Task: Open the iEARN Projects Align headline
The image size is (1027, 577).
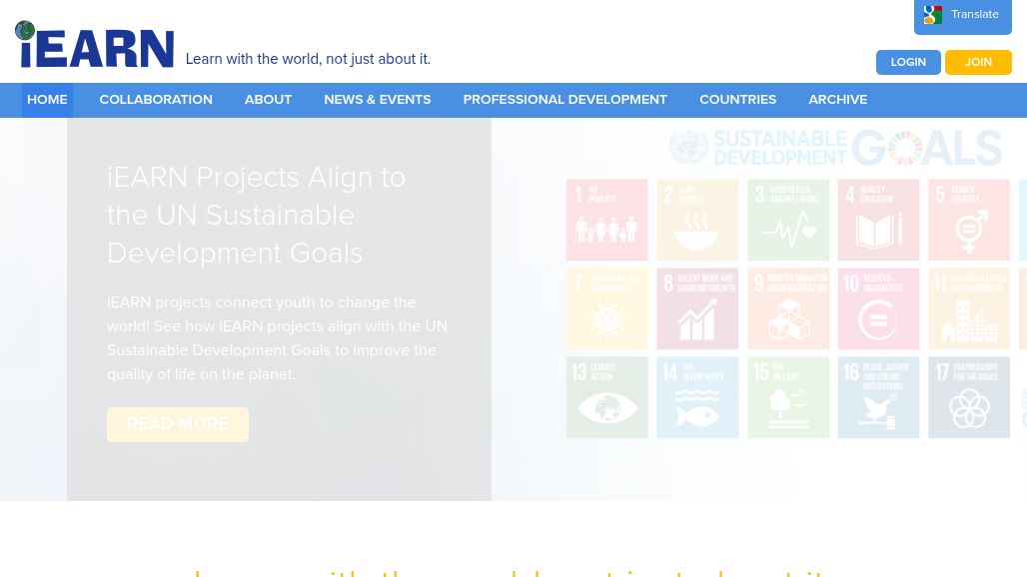Action: point(256,215)
